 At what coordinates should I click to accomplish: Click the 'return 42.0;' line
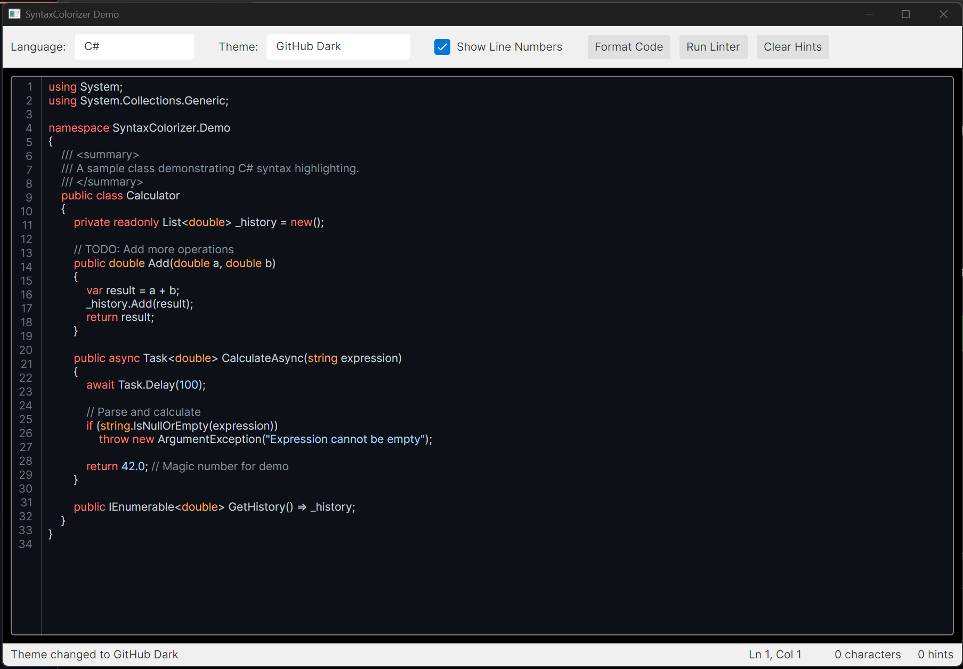[188, 466]
